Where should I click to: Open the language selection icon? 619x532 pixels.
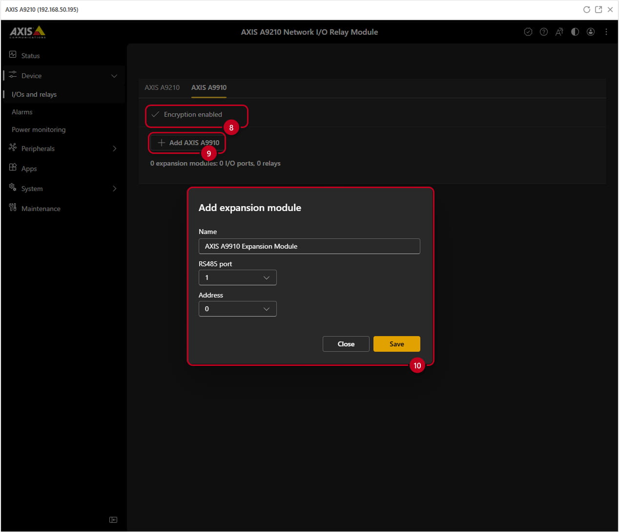559,32
